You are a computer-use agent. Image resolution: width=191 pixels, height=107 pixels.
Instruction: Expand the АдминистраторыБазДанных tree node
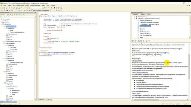pyautogui.click(x=3, y=42)
